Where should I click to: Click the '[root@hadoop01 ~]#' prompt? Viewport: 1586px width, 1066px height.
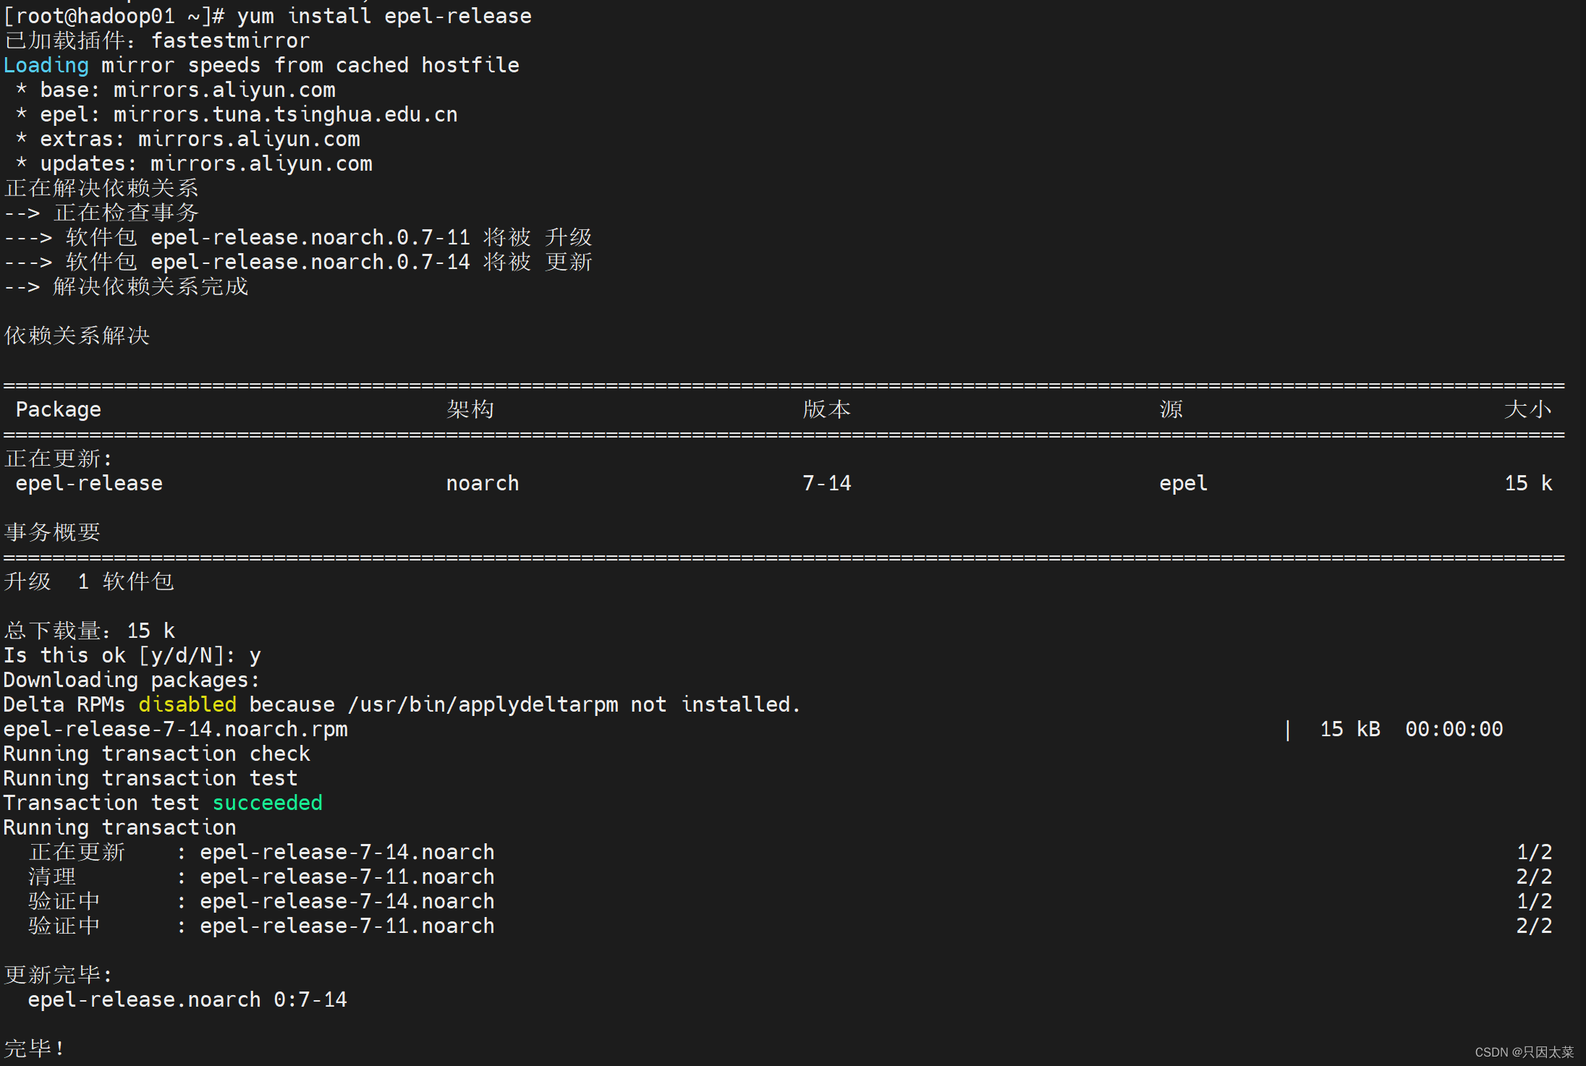(114, 16)
